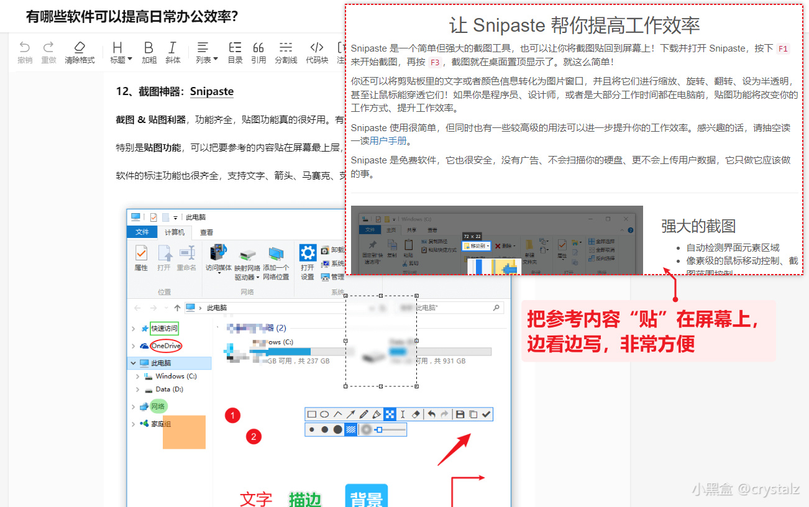Pick the eraser in the Snipaste toolbar
The width and height of the screenshot is (809, 507).
pos(416,414)
